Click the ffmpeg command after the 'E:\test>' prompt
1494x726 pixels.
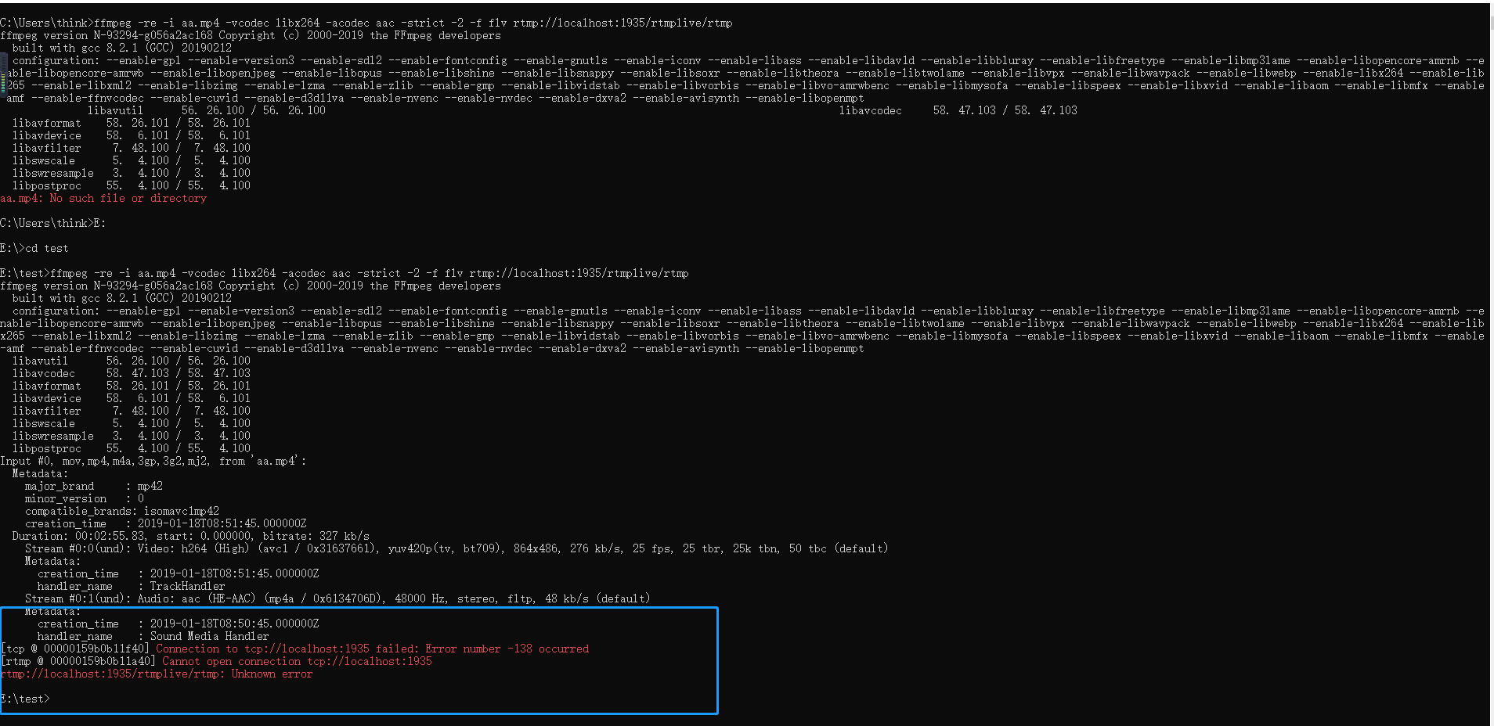[370, 273]
